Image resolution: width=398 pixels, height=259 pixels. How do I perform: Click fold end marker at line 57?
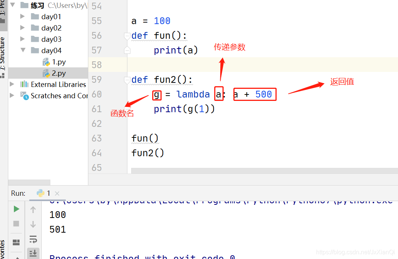pos(127,50)
